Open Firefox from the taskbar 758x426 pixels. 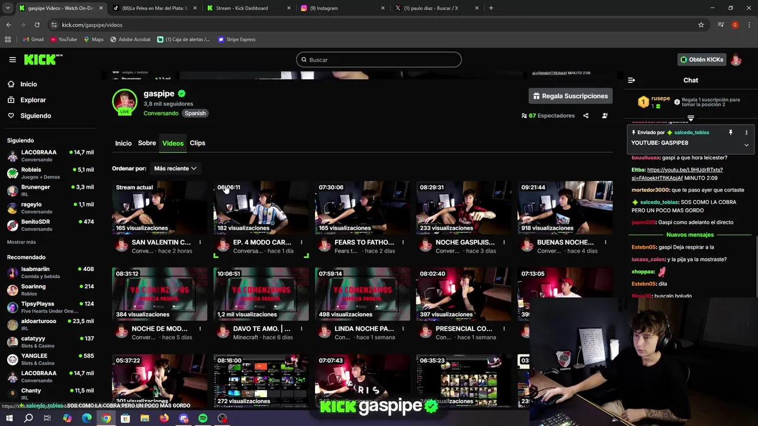pyautogui.click(x=164, y=418)
